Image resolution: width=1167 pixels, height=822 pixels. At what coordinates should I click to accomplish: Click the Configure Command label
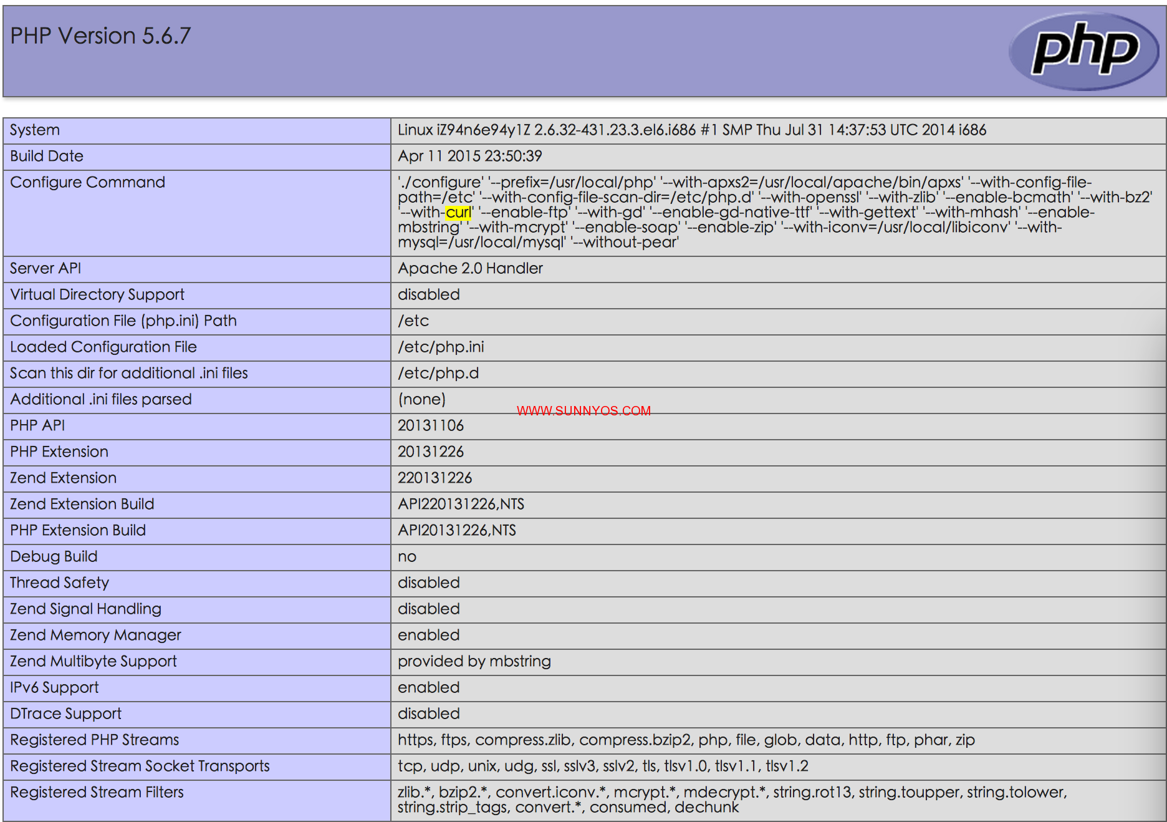click(88, 183)
